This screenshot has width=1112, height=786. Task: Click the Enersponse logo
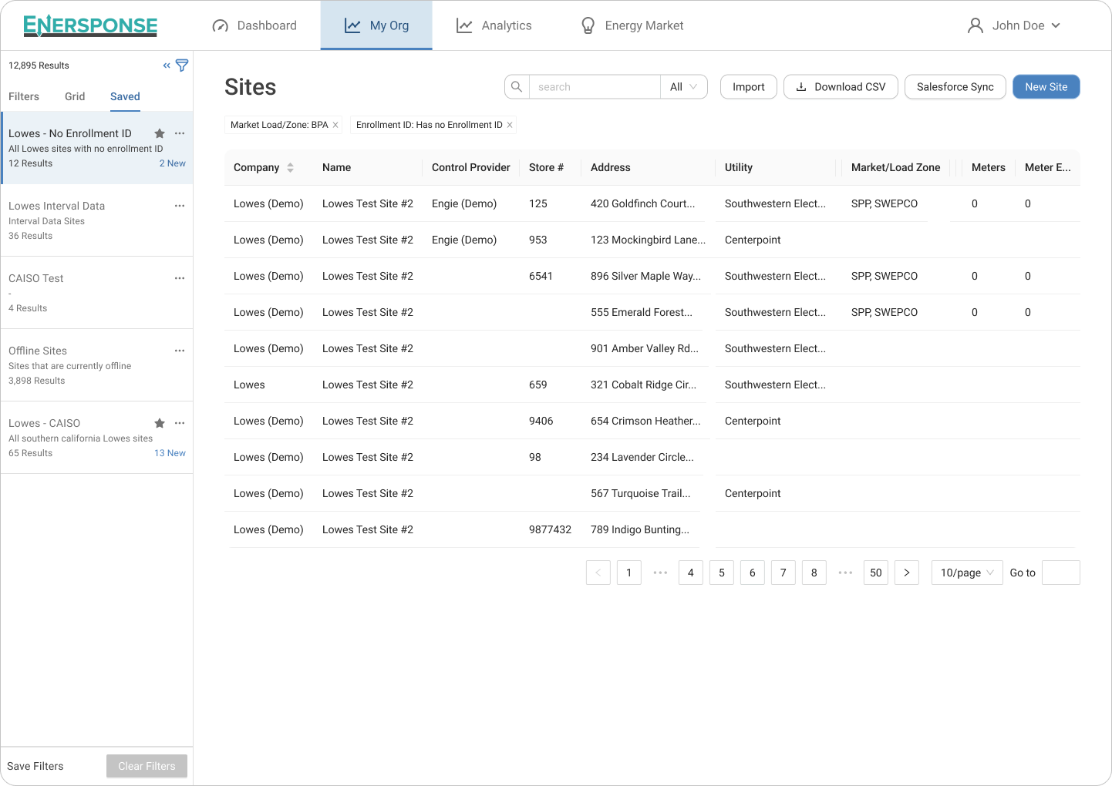(89, 25)
